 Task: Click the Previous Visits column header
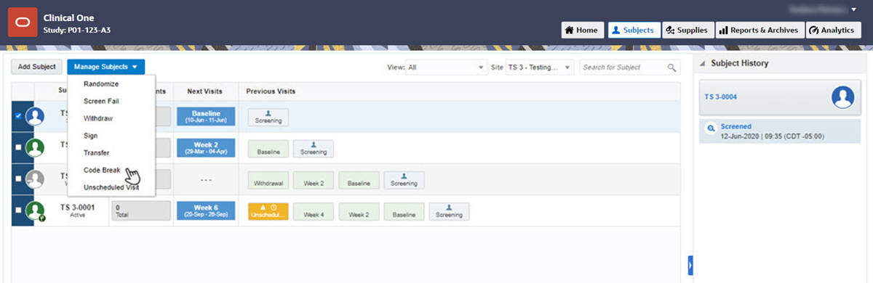tap(271, 91)
